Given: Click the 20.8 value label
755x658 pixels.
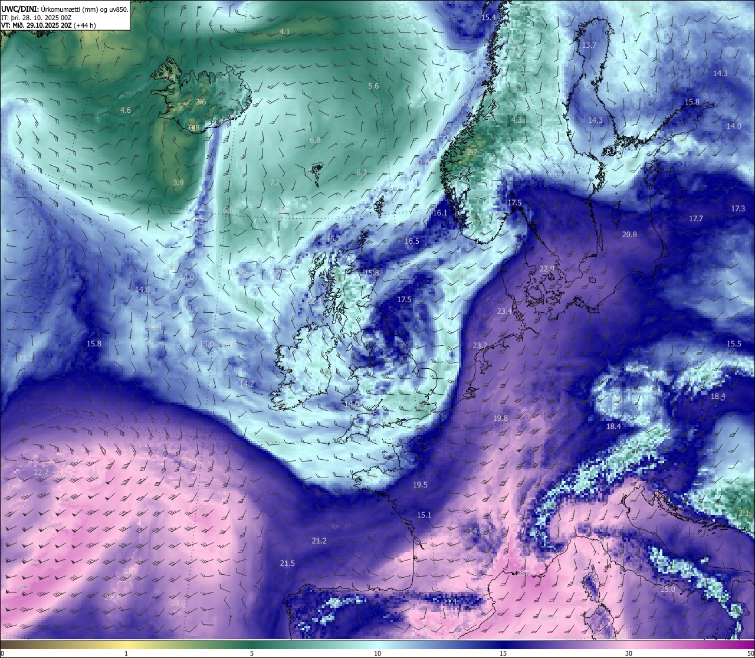Looking at the screenshot, I should click(x=629, y=235).
